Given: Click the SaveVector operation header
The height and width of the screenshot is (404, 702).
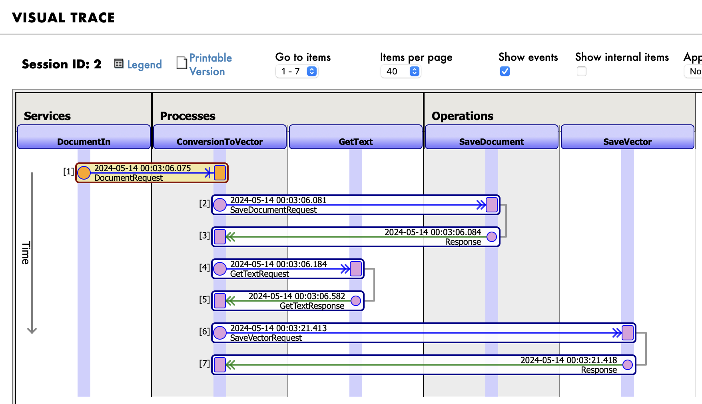Looking at the screenshot, I should (x=627, y=137).
